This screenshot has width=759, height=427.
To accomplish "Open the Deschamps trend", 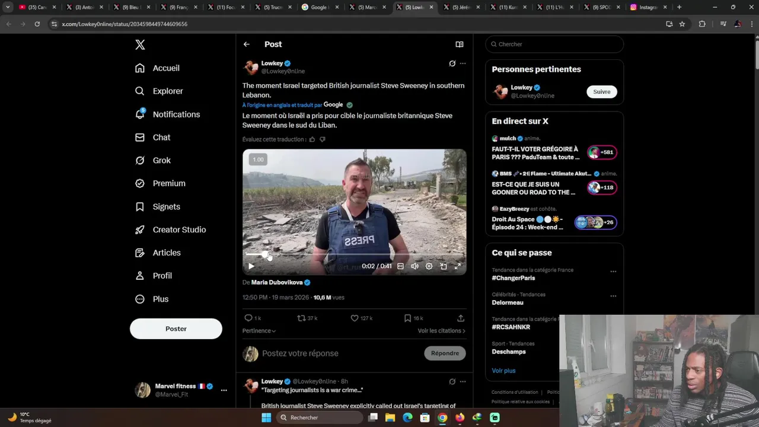I will [x=509, y=352].
